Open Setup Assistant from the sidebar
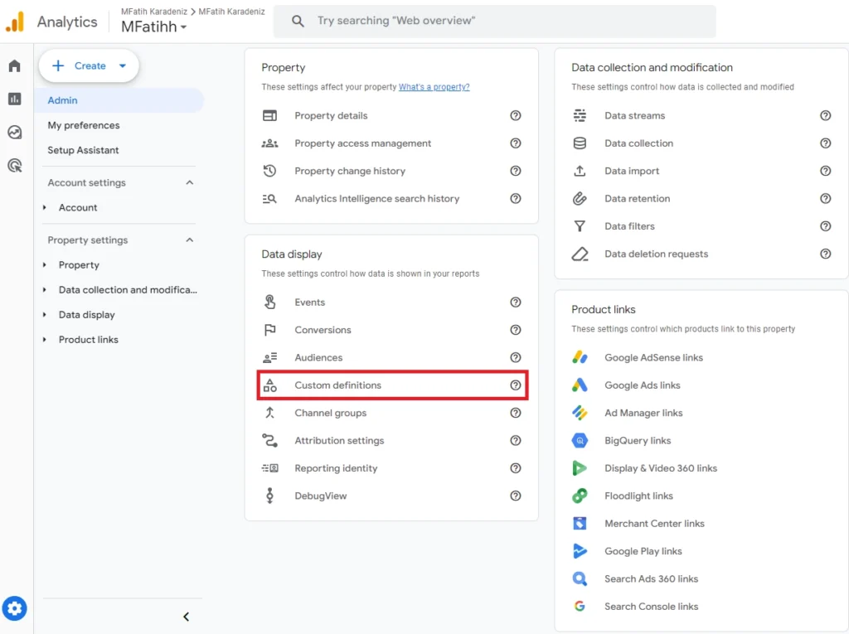 click(x=83, y=150)
